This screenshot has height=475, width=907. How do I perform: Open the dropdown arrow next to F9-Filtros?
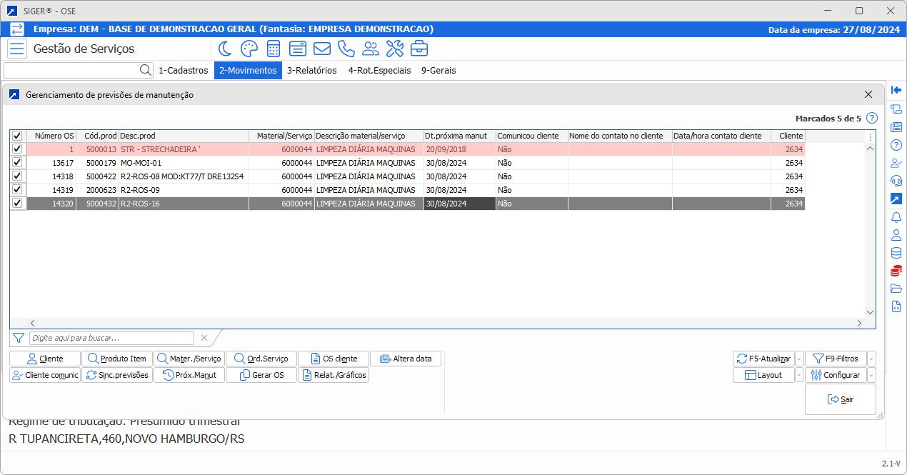871,359
